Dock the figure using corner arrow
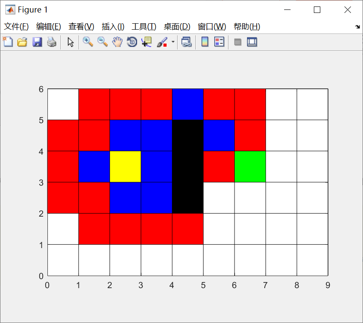 [357, 27]
